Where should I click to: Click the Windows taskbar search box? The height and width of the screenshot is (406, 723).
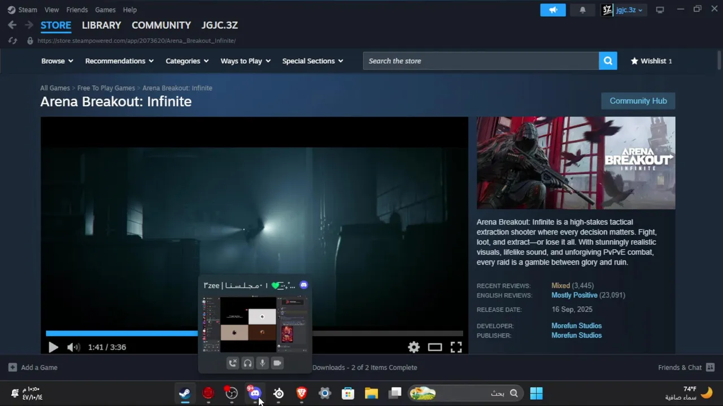[x=465, y=393]
